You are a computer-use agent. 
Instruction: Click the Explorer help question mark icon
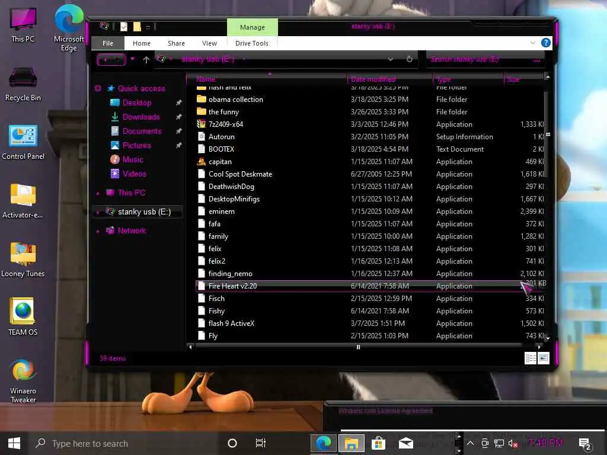click(x=545, y=43)
